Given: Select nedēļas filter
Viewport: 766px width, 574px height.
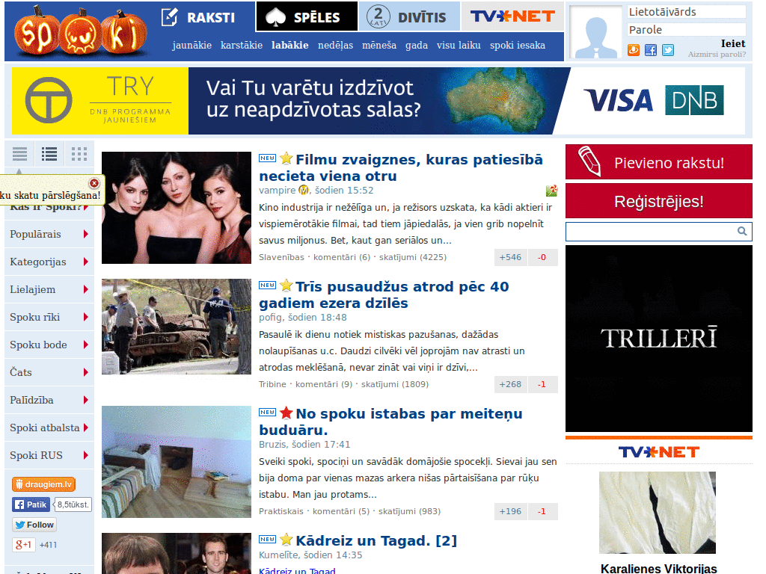Looking at the screenshot, I should (335, 46).
